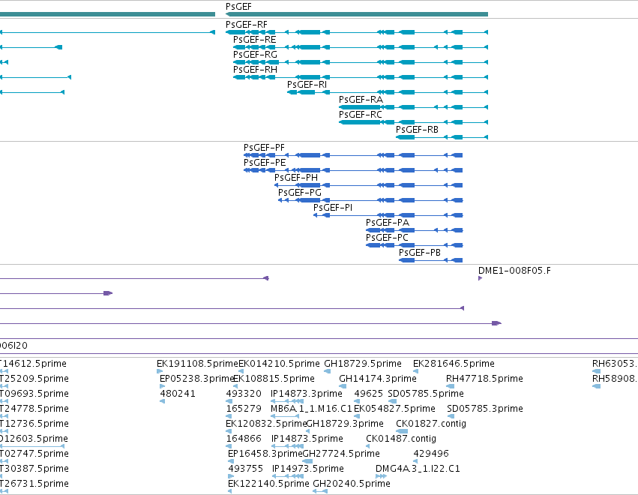Select the PsGEF-RI transcript label
Image resolution: width=638 pixels, height=495 pixels.
tap(307, 85)
